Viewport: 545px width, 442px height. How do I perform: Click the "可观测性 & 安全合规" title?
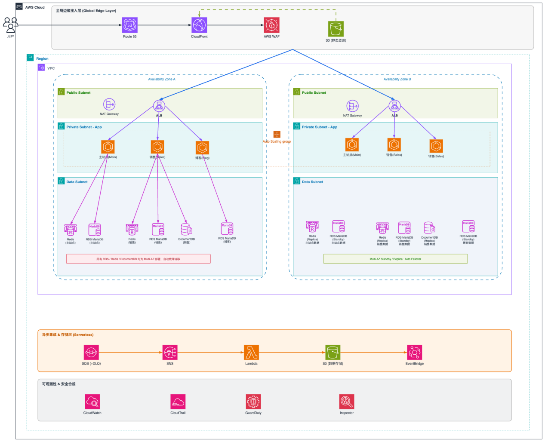[59, 384]
